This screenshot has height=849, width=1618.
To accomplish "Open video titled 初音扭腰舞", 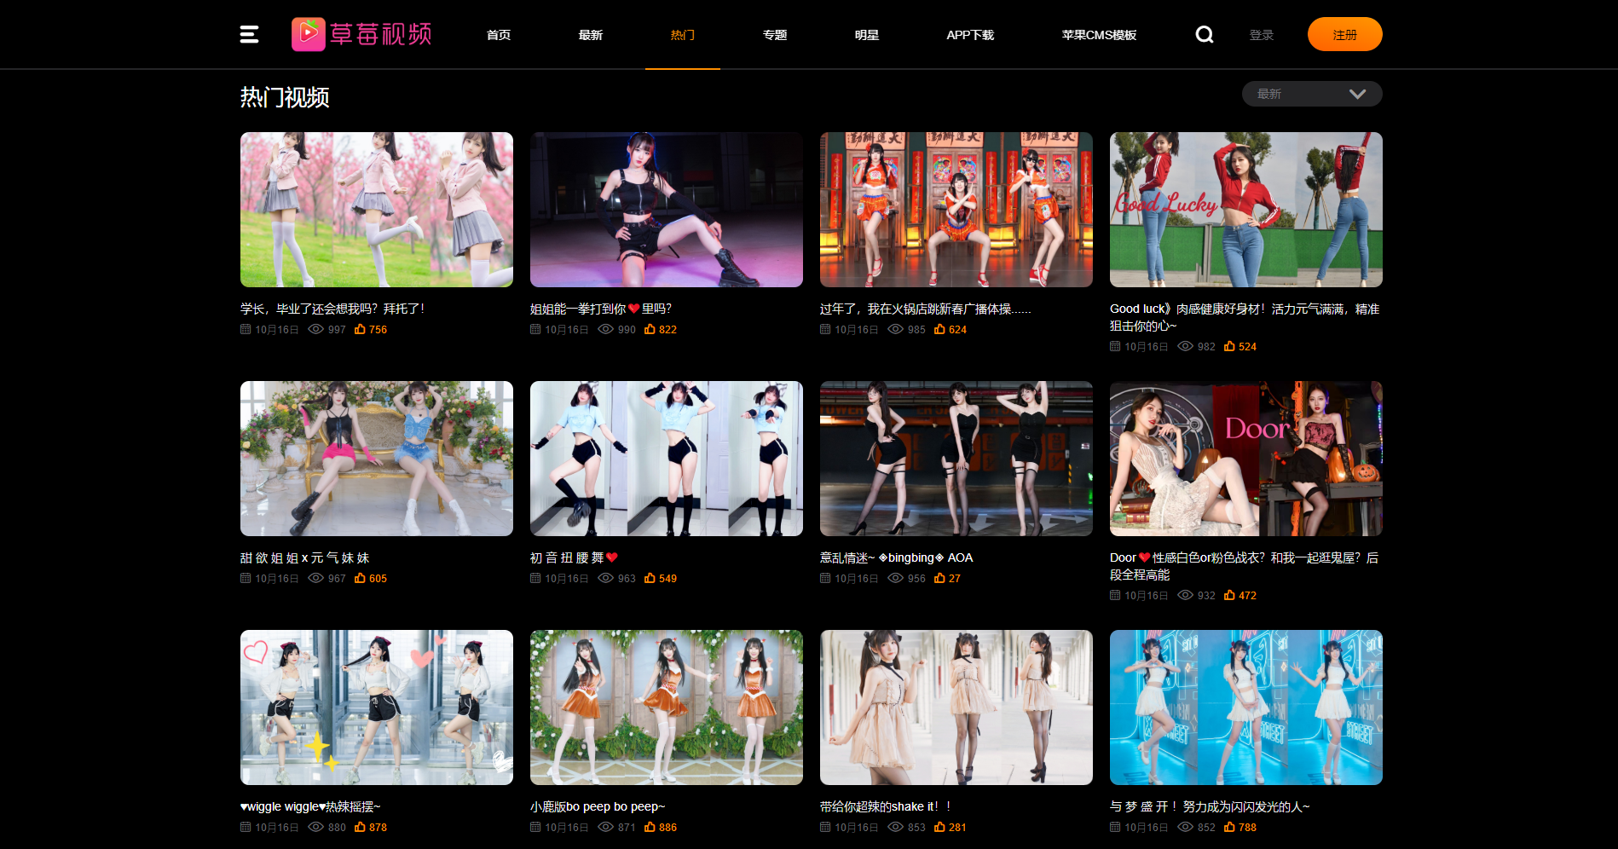I will (567, 557).
